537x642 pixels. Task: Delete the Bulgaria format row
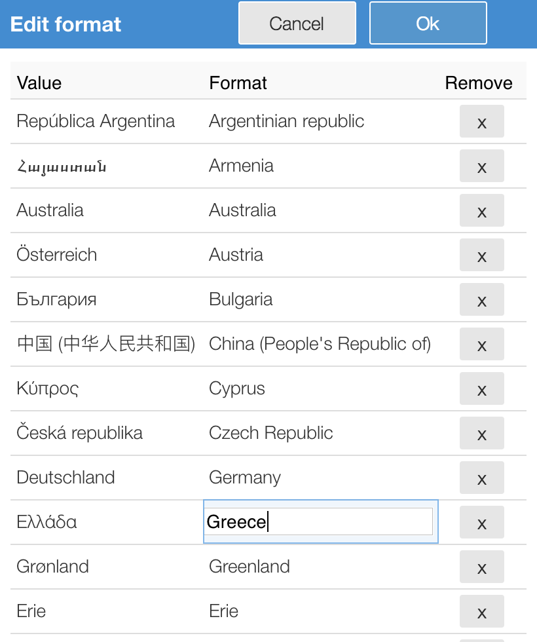point(481,300)
